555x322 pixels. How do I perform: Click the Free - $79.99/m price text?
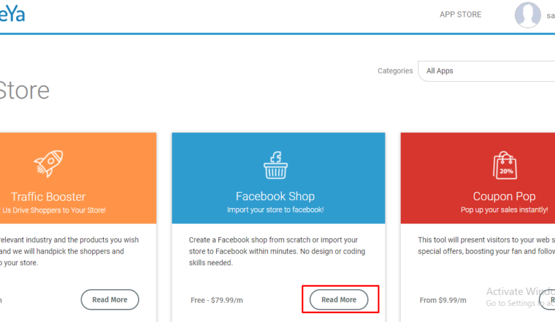coord(217,300)
